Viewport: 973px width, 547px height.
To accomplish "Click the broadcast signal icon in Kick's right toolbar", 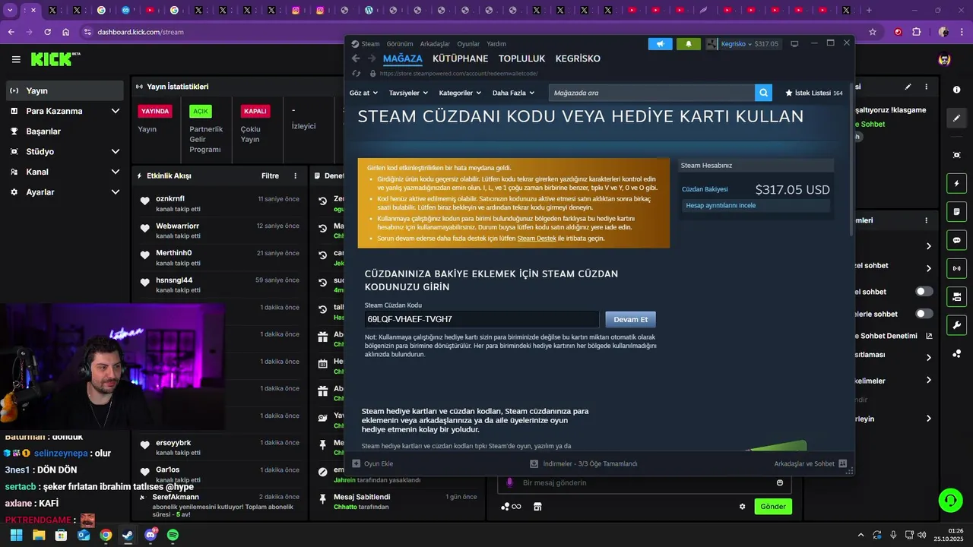I will (956, 268).
